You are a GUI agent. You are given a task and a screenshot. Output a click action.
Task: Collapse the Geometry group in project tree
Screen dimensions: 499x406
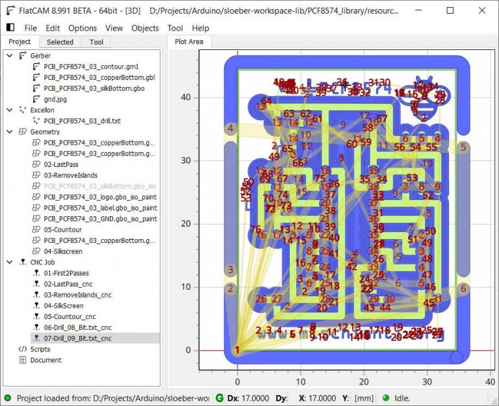coord(10,132)
